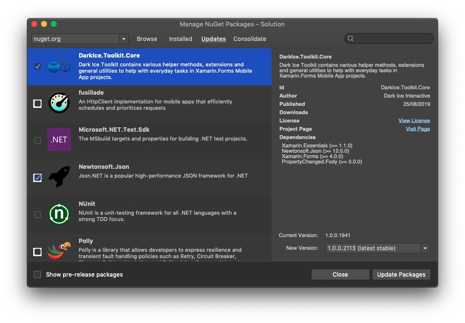Select the Newtonsoft.Json package title

[x=104, y=166]
